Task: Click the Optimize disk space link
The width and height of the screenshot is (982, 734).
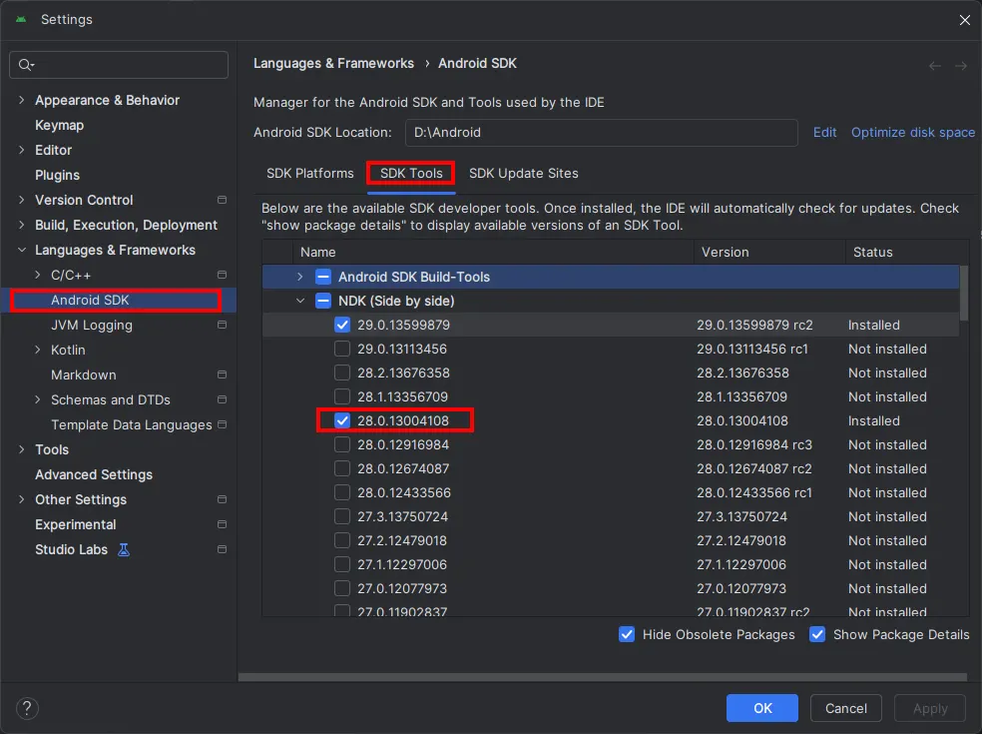Action: [x=913, y=132]
